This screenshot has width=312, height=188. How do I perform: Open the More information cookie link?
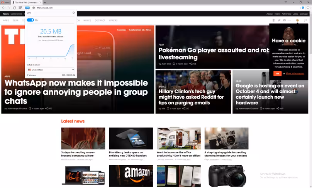click(x=295, y=74)
